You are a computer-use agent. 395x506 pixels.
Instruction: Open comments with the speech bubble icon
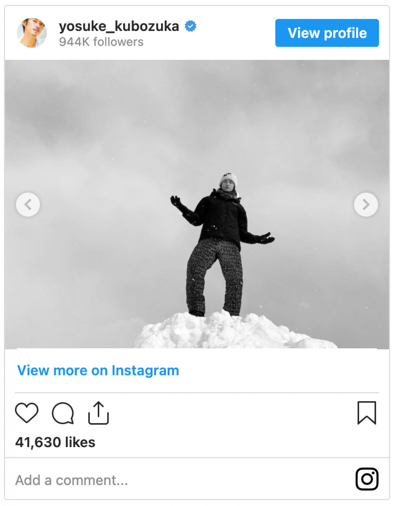(63, 413)
